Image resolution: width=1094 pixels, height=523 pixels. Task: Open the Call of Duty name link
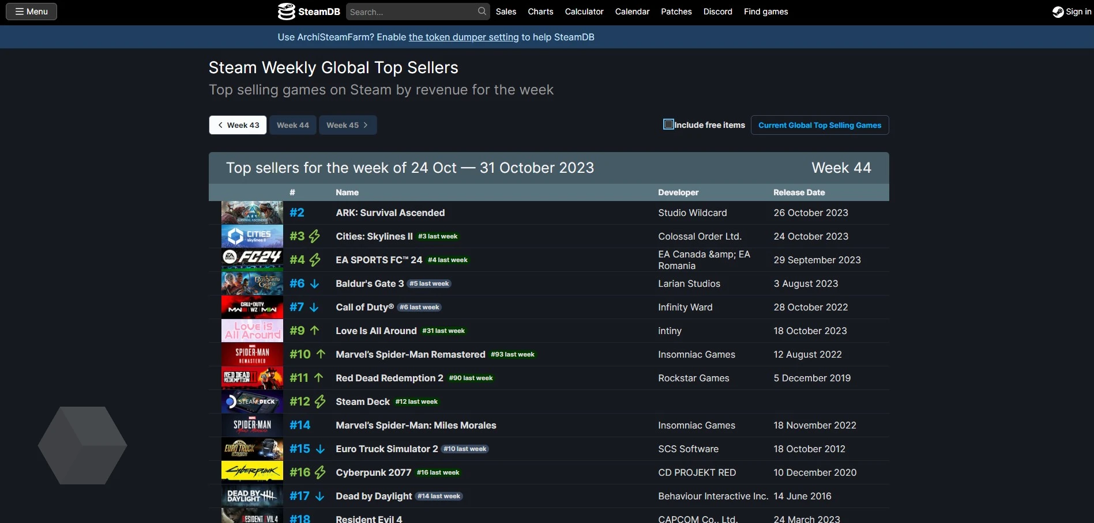coord(364,307)
